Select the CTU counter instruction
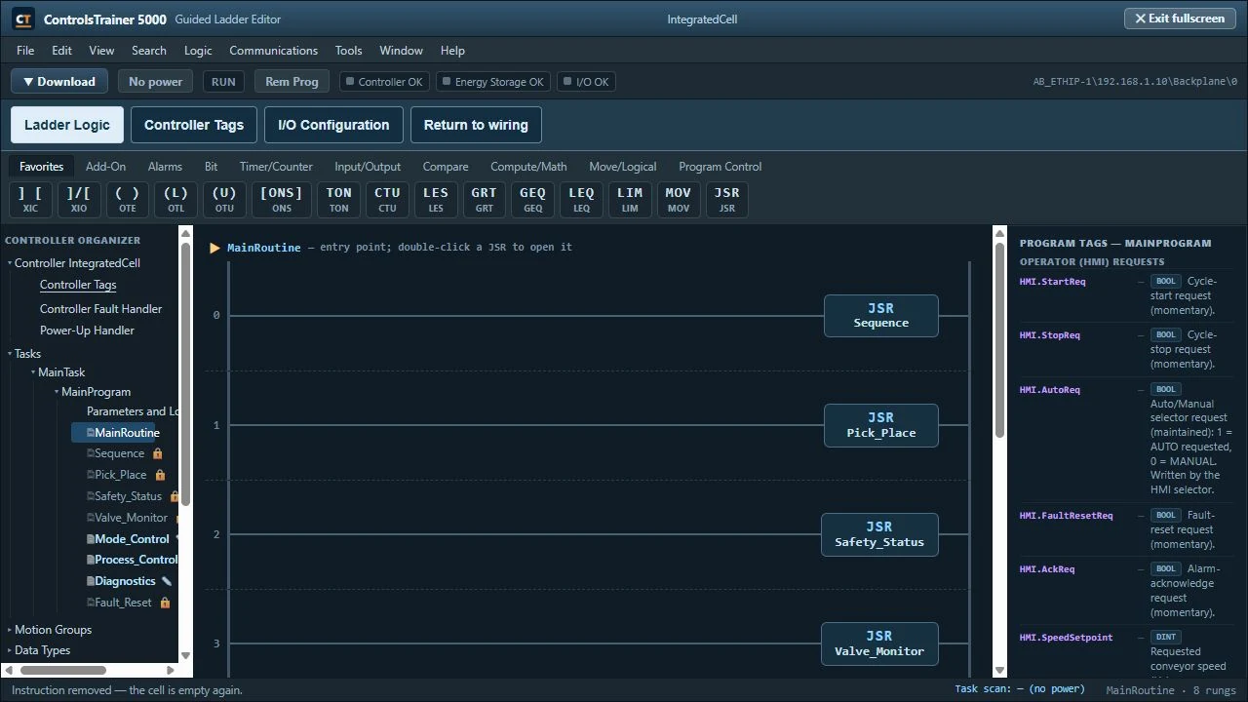Image resolution: width=1248 pixels, height=702 pixels. 387,199
